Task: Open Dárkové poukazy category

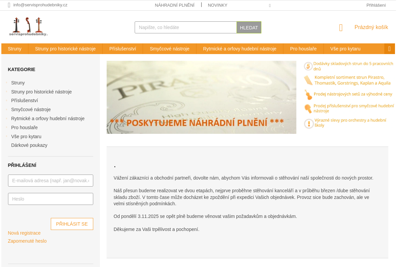Action: (29, 145)
